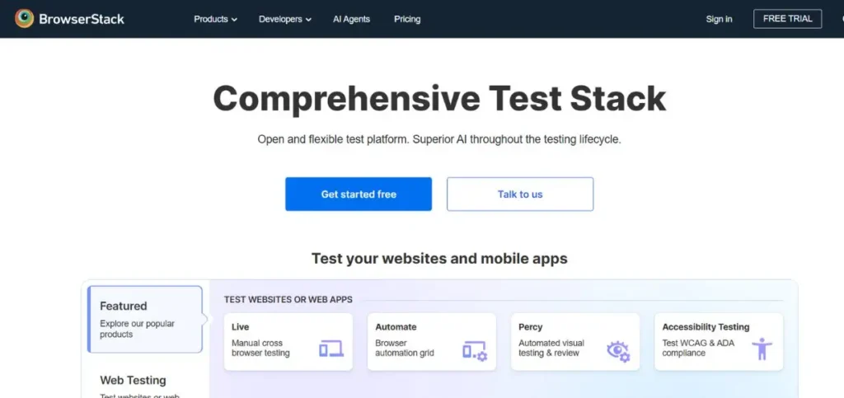844x398 pixels.
Task: Click the BrowserStack wordmark text
Action: point(82,19)
